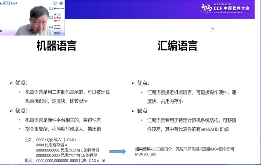
Task: Click the HONOR sponsor logo
Action: coord(57,26)
